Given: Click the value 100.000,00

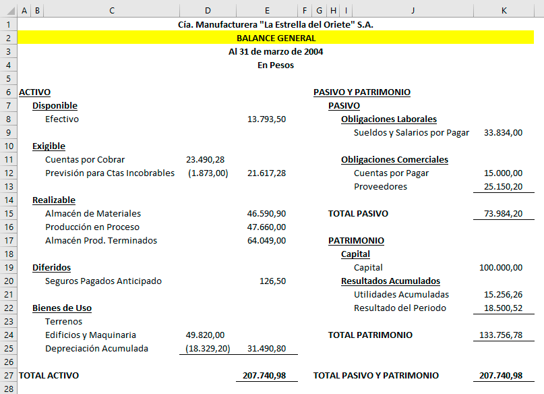Looking at the screenshot, I should 501,268.
